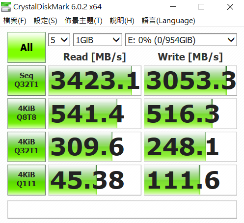Viewport: 244px width, 223px height.
Task: Click the Seq read result 3423.1
Action: click(95, 81)
